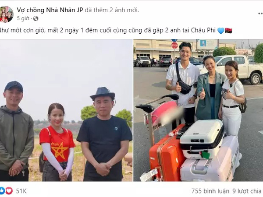This screenshot has height=197, width=263.
Task: Click the blue Like reaction icon
Action: tap(2, 191)
